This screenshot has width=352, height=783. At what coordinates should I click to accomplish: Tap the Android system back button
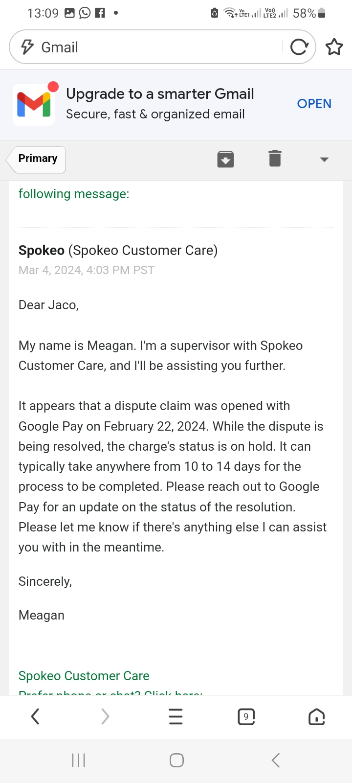(275, 760)
